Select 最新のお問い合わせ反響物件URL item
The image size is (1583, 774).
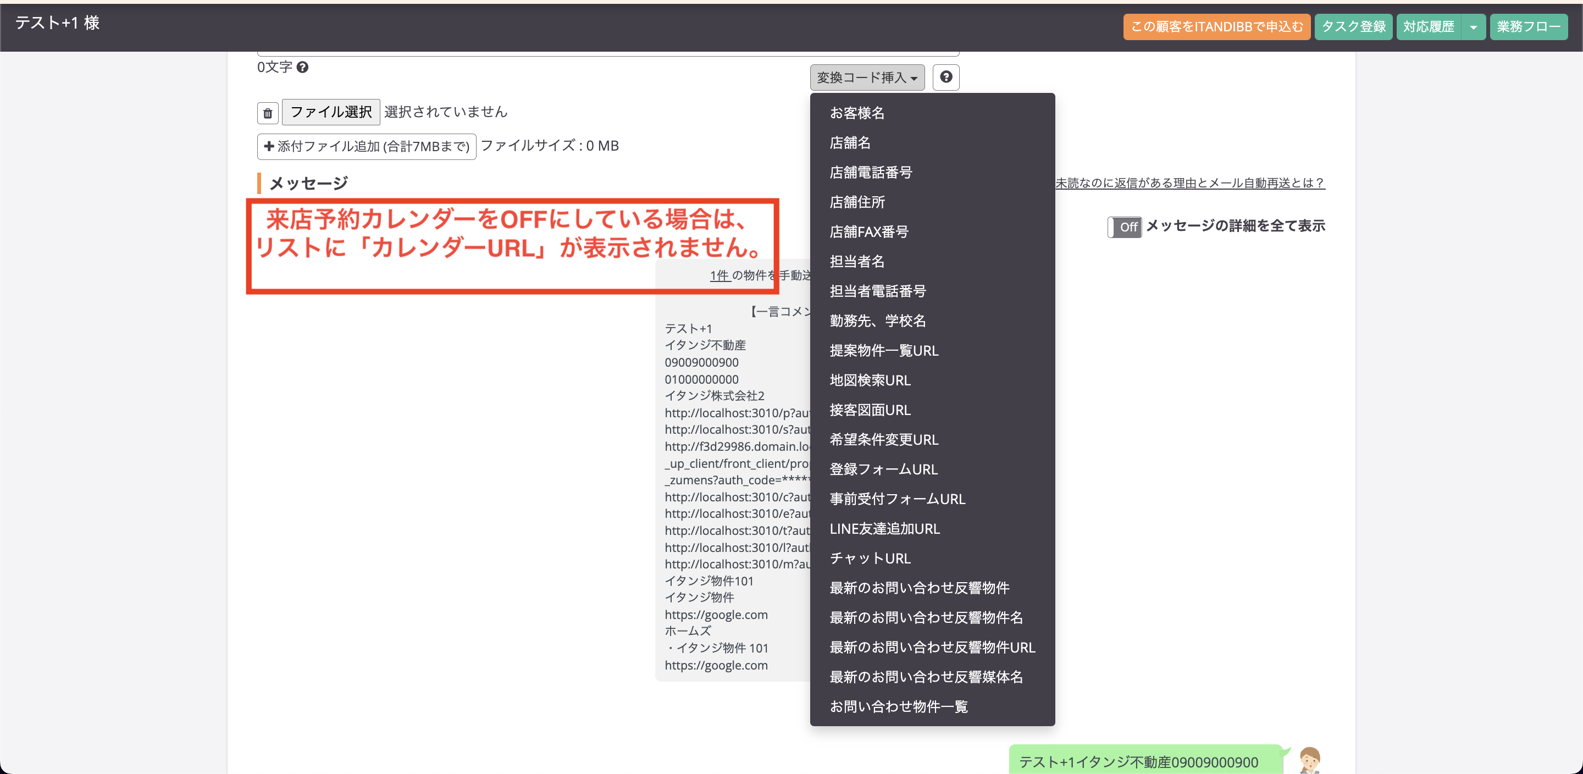(932, 648)
